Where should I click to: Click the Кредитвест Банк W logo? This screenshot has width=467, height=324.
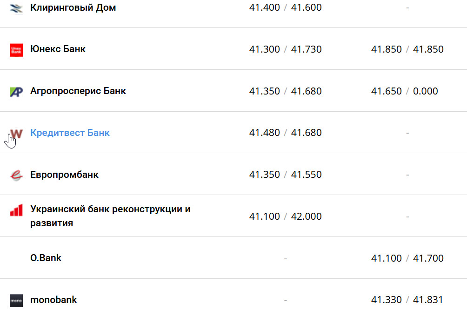[x=16, y=134]
